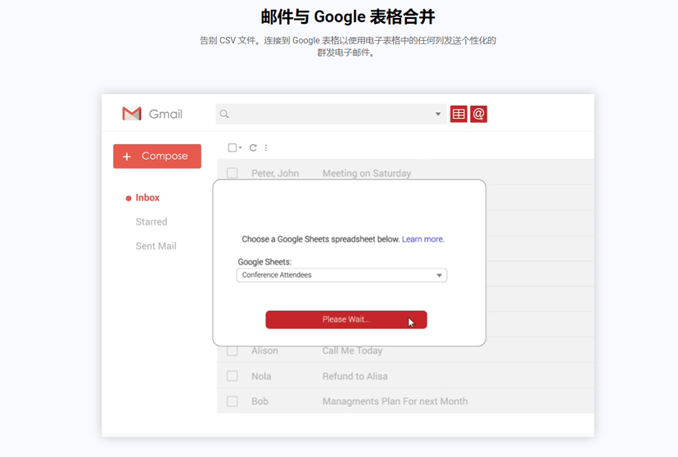
Task: Click the refresh inbox icon
Action: click(x=253, y=148)
